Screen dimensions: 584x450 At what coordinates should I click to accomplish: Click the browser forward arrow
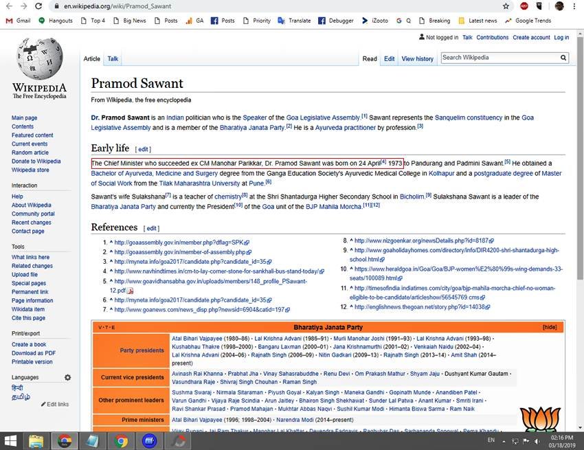24,6
